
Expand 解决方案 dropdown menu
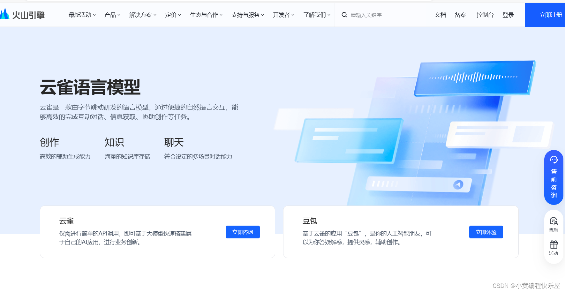[x=143, y=15]
